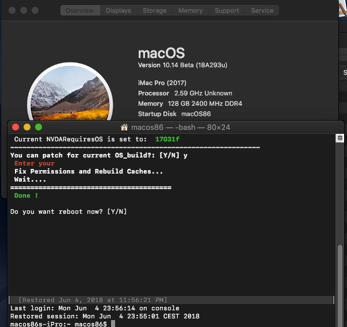Screen dimensions: 347x327
Task: Click the Startup Disk macOS86 line
Action: 174,114
